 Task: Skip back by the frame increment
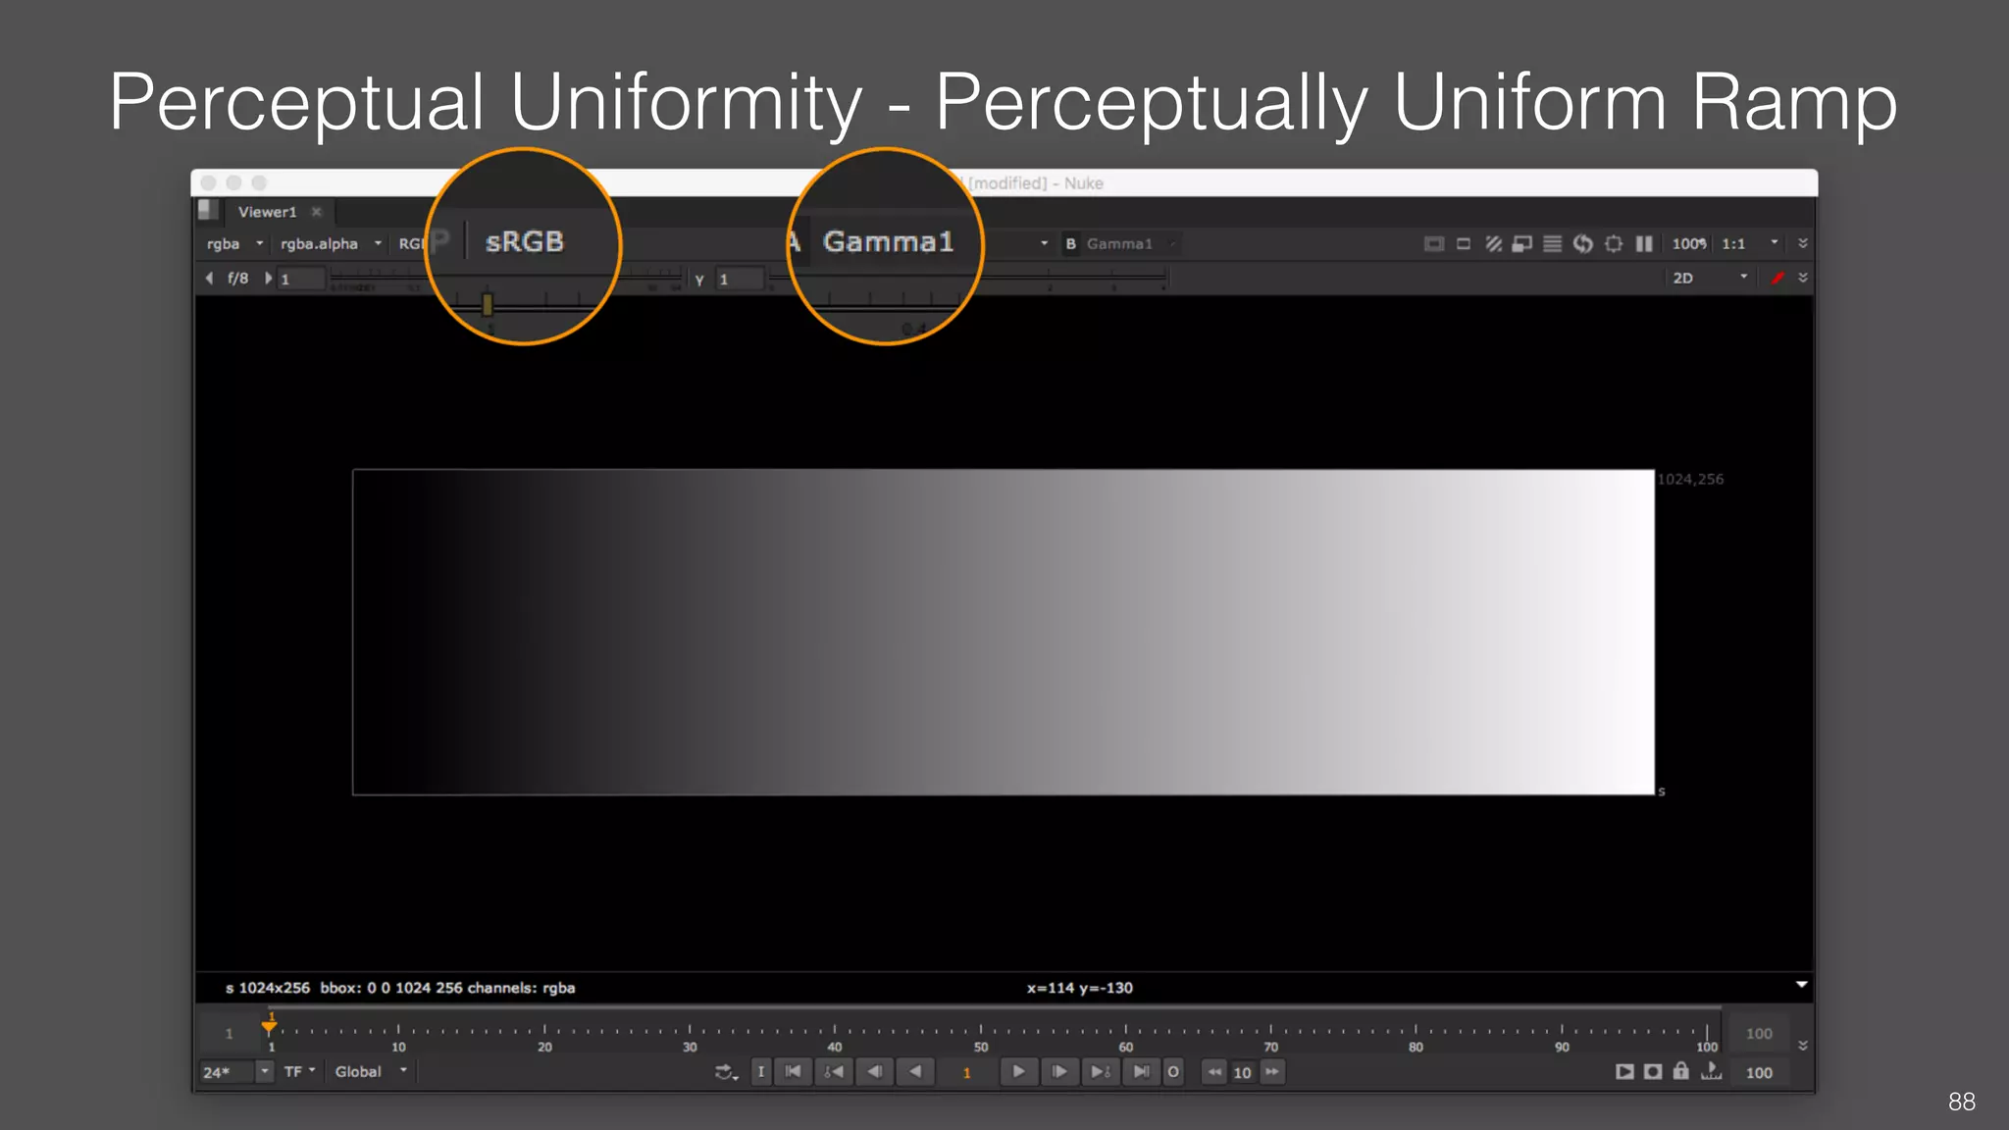[x=1214, y=1072]
